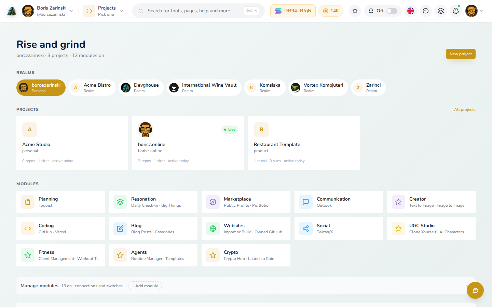492x307 pixels.
Task: Change language via UK flag icon
Action: click(411, 11)
